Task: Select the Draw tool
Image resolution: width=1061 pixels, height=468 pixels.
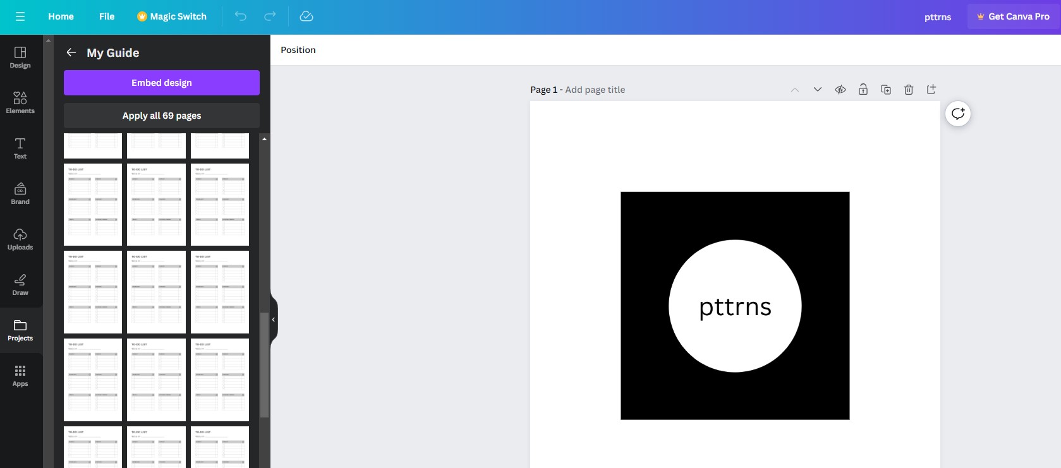Action: [20, 285]
